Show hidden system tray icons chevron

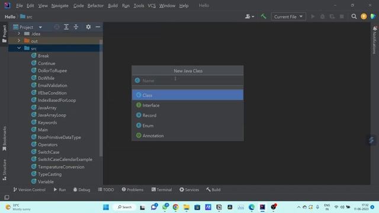tap(298, 207)
